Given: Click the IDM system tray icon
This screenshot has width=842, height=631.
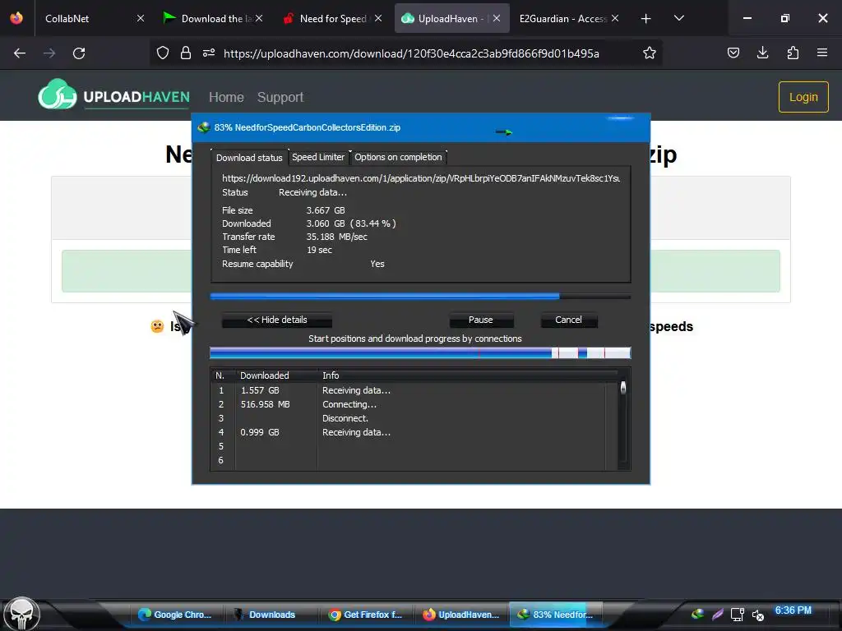Looking at the screenshot, I should tap(697, 615).
